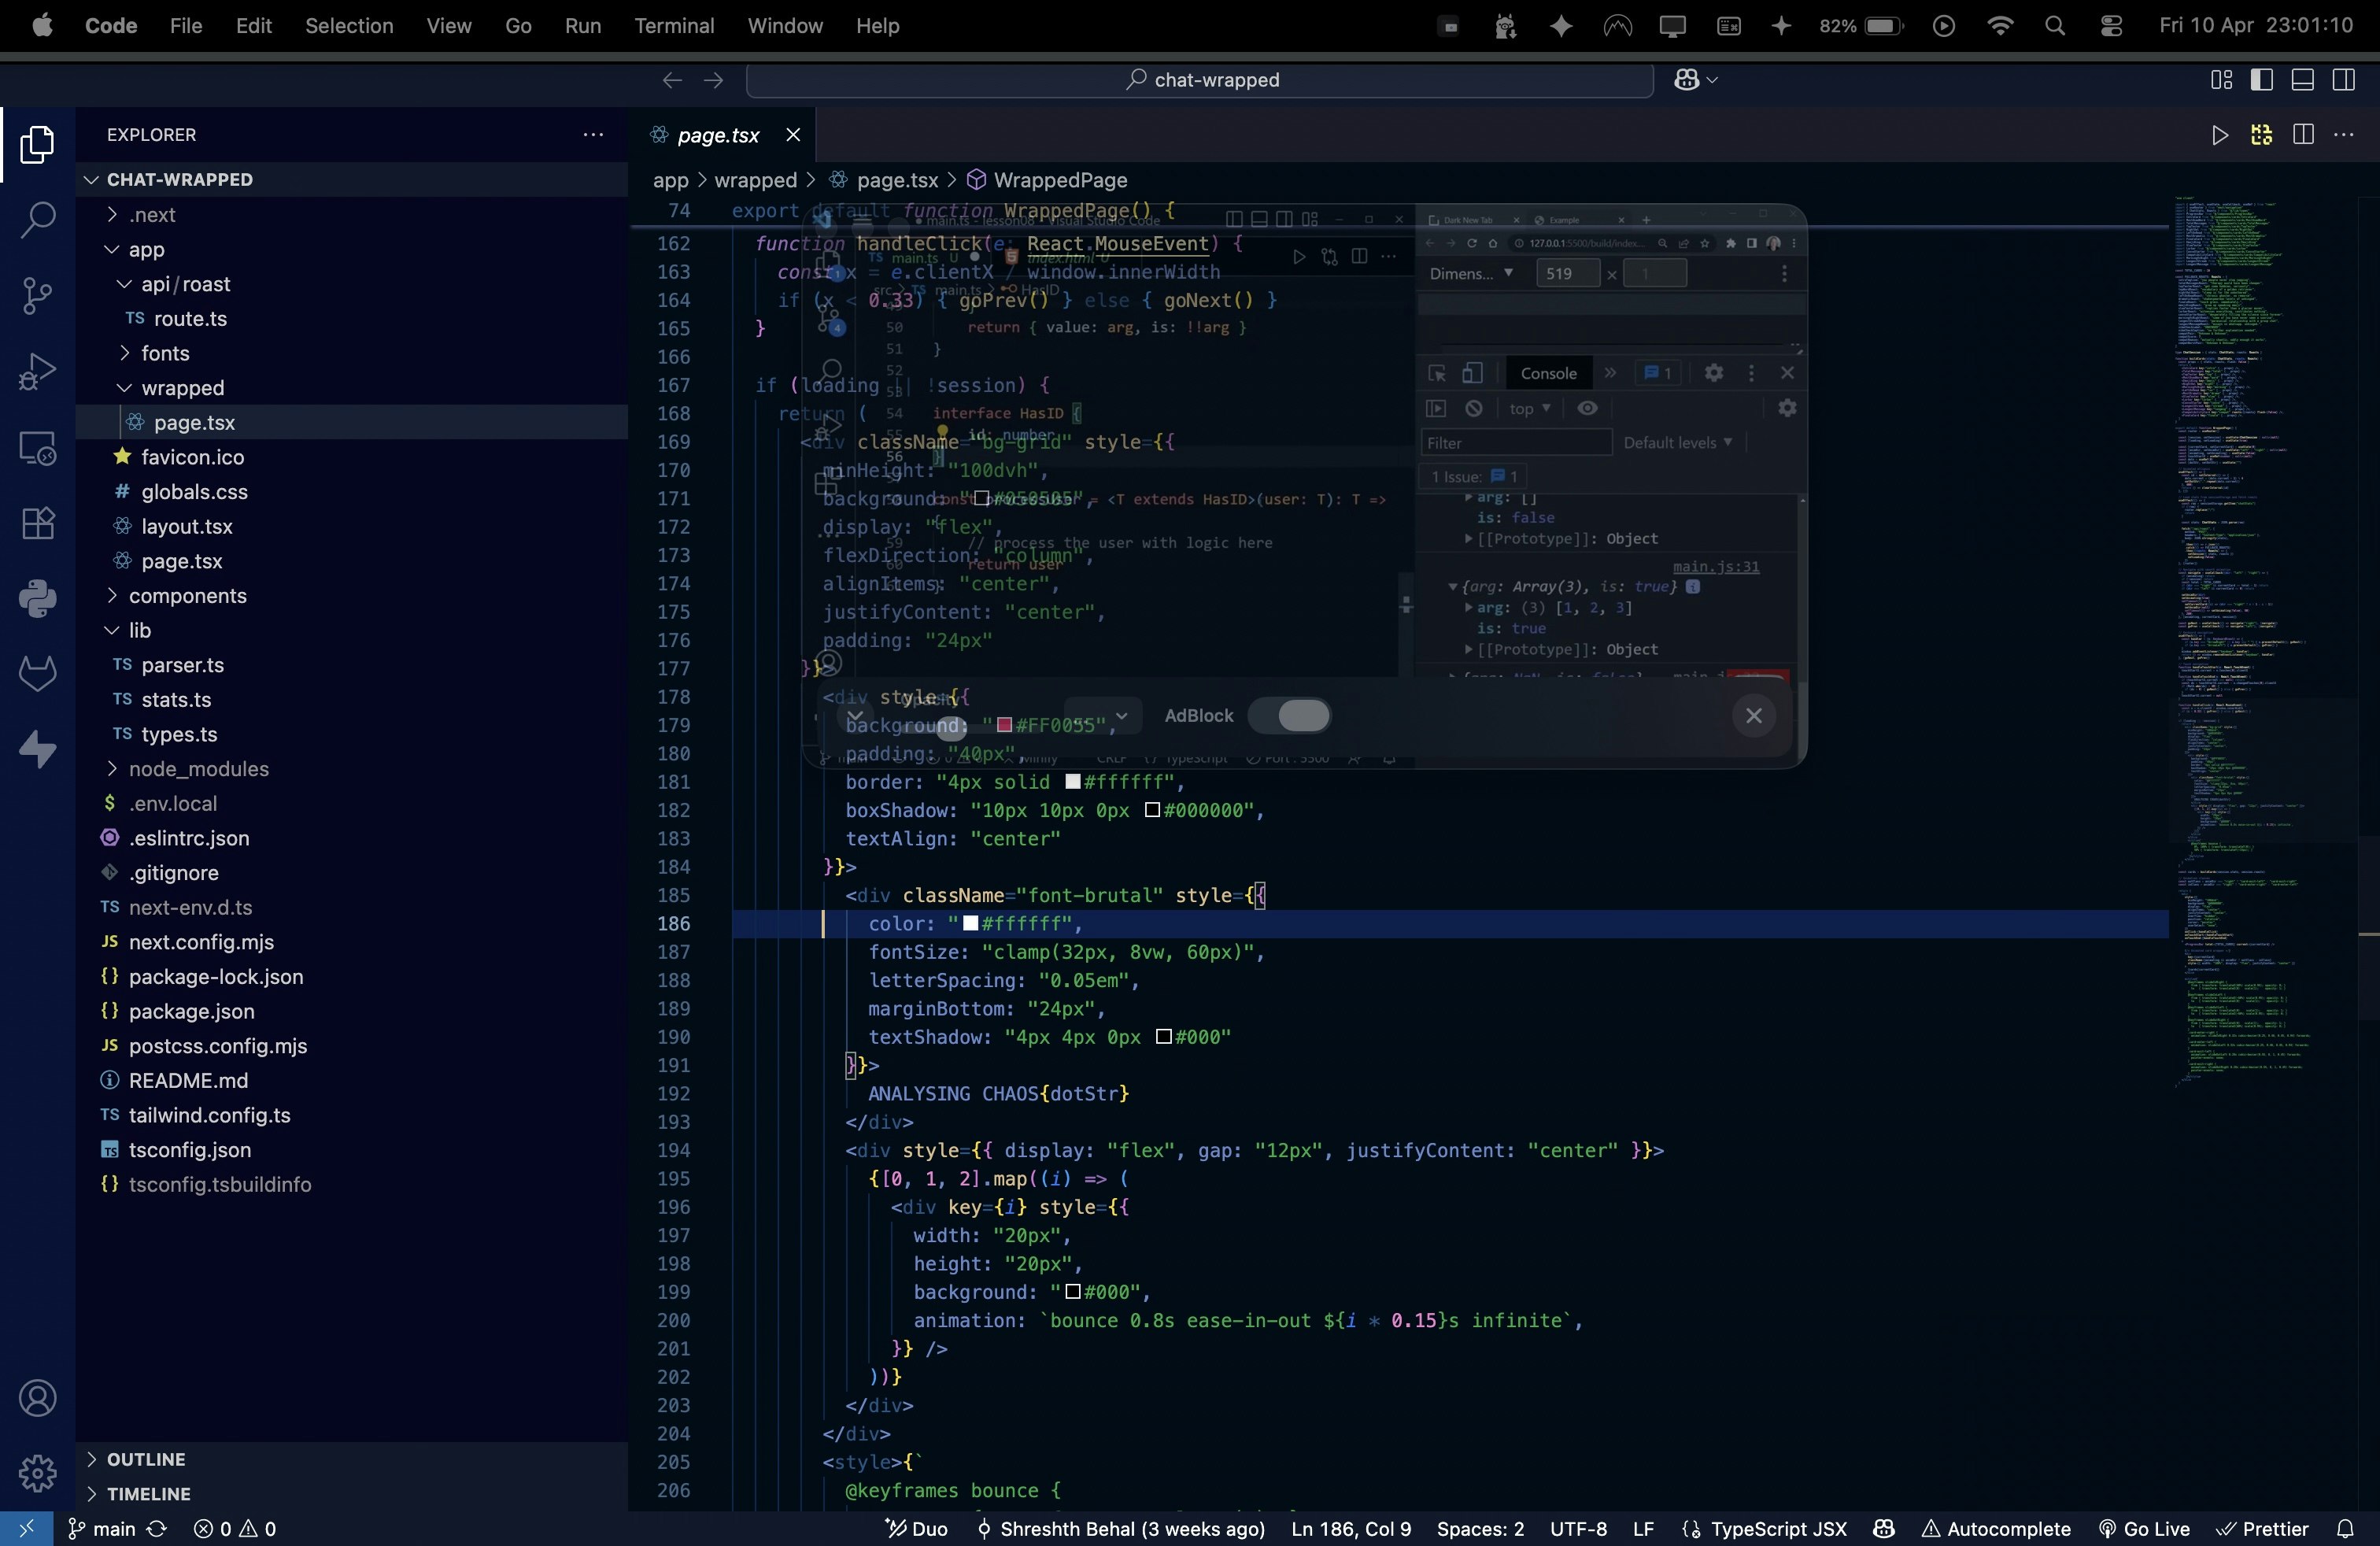Viewport: 2380px width, 1546px height.
Task: Open Source Control view in activity bar
Action: pos(37,295)
